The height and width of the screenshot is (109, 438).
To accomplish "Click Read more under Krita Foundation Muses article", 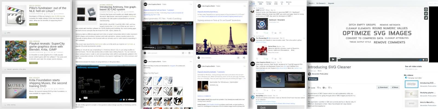I will [x=33, y=97].
